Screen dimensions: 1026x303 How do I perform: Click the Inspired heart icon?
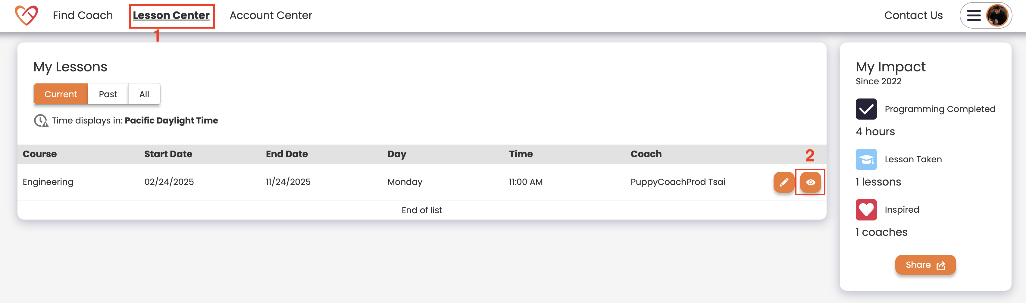(x=866, y=210)
